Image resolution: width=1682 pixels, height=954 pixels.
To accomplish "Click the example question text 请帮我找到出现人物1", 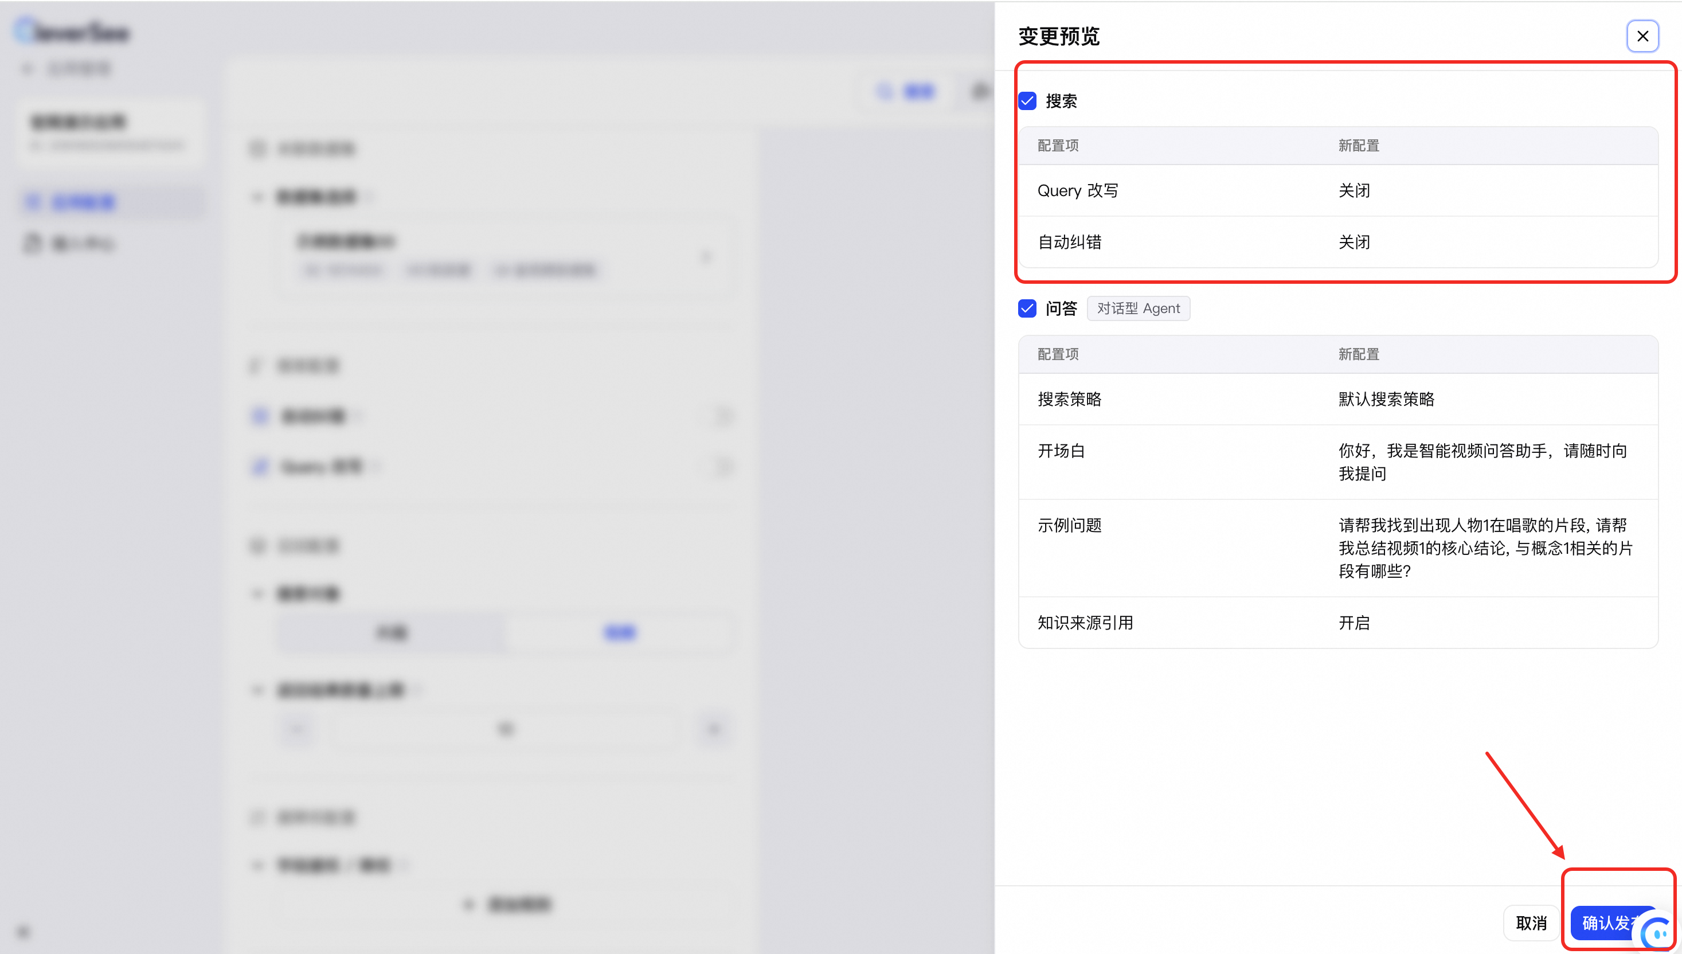I will click(1485, 548).
